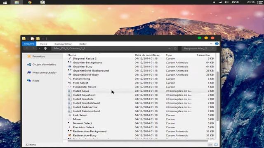The image size is (264, 148).
Task: Refresh the current folder
Action: [x=175, y=49]
